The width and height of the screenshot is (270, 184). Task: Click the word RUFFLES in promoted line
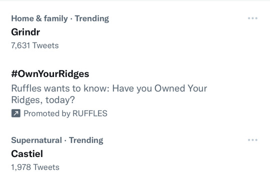click(90, 113)
